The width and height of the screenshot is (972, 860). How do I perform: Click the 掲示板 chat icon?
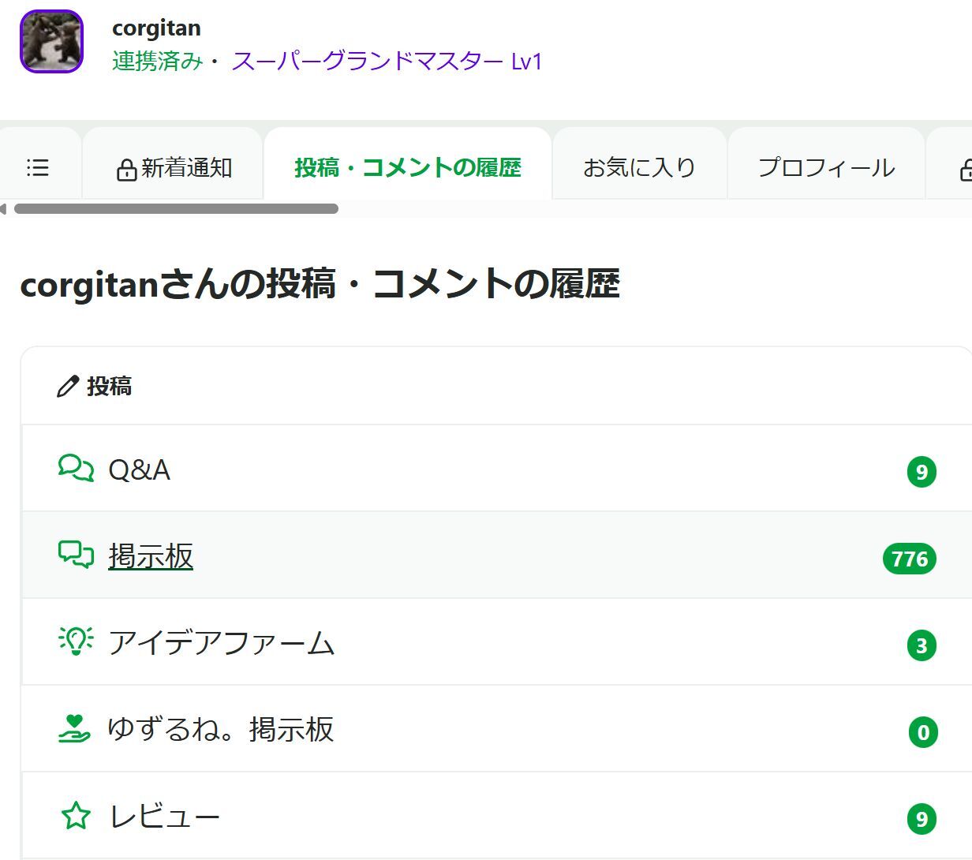(x=76, y=555)
